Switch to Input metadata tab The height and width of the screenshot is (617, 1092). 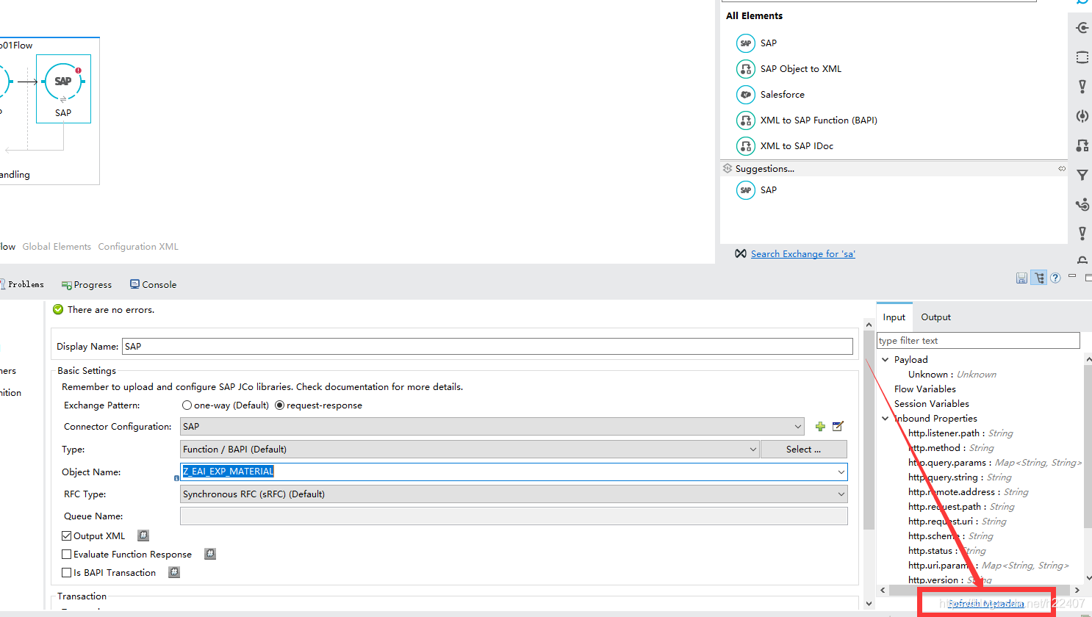click(894, 317)
